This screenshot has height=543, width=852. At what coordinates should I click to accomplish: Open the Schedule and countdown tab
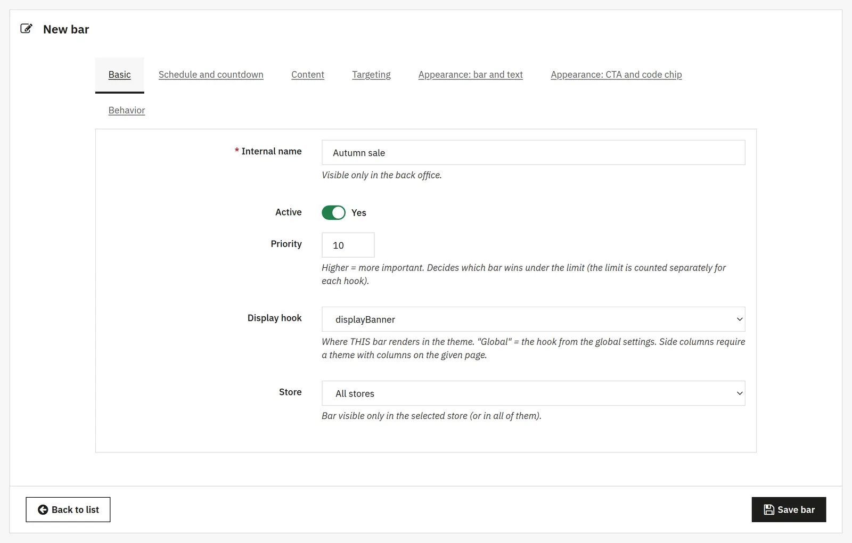click(211, 75)
